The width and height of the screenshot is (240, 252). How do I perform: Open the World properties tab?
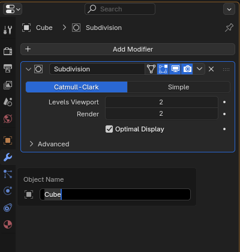pos(8,119)
